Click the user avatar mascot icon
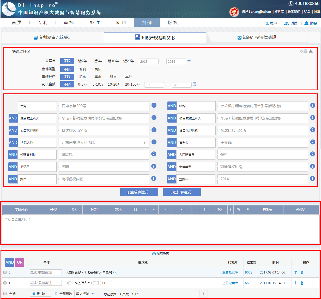The width and height of the screenshot is (321, 299). point(234,12)
